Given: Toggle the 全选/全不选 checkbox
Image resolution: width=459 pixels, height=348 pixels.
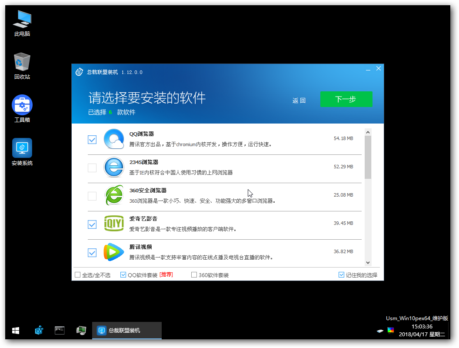Looking at the screenshot, I should pyautogui.click(x=77, y=275).
